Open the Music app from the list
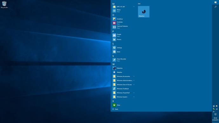The width and height of the screenshot is (219, 123). (x=123, y=11)
